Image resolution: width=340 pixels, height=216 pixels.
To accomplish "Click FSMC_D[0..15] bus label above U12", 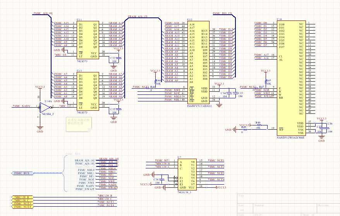I will [222, 14].
